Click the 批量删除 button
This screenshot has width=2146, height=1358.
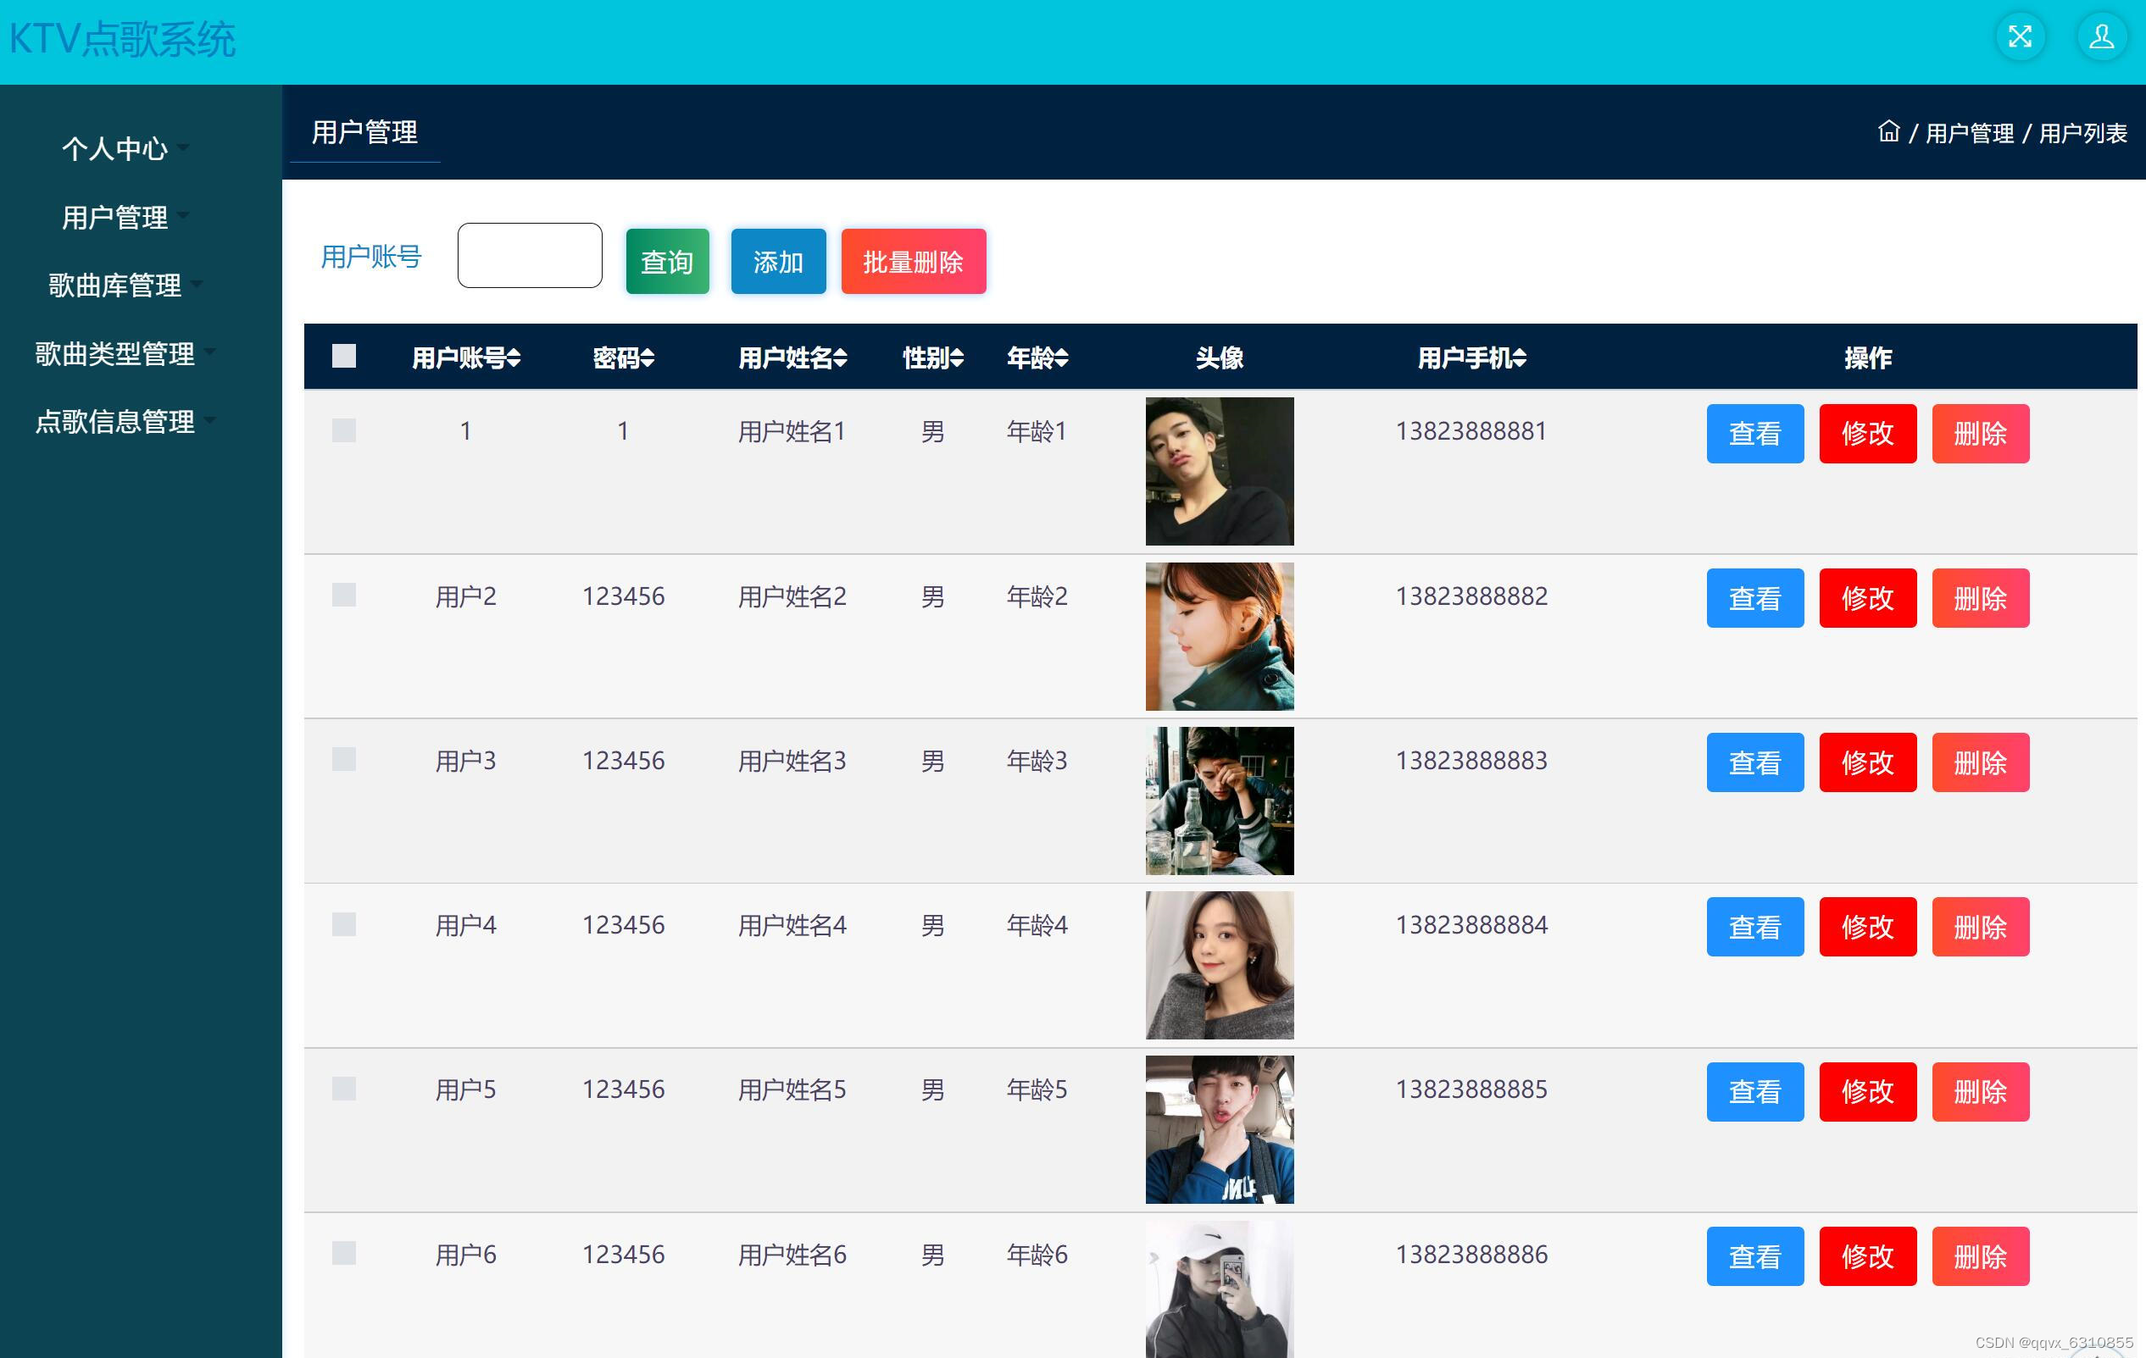913,261
